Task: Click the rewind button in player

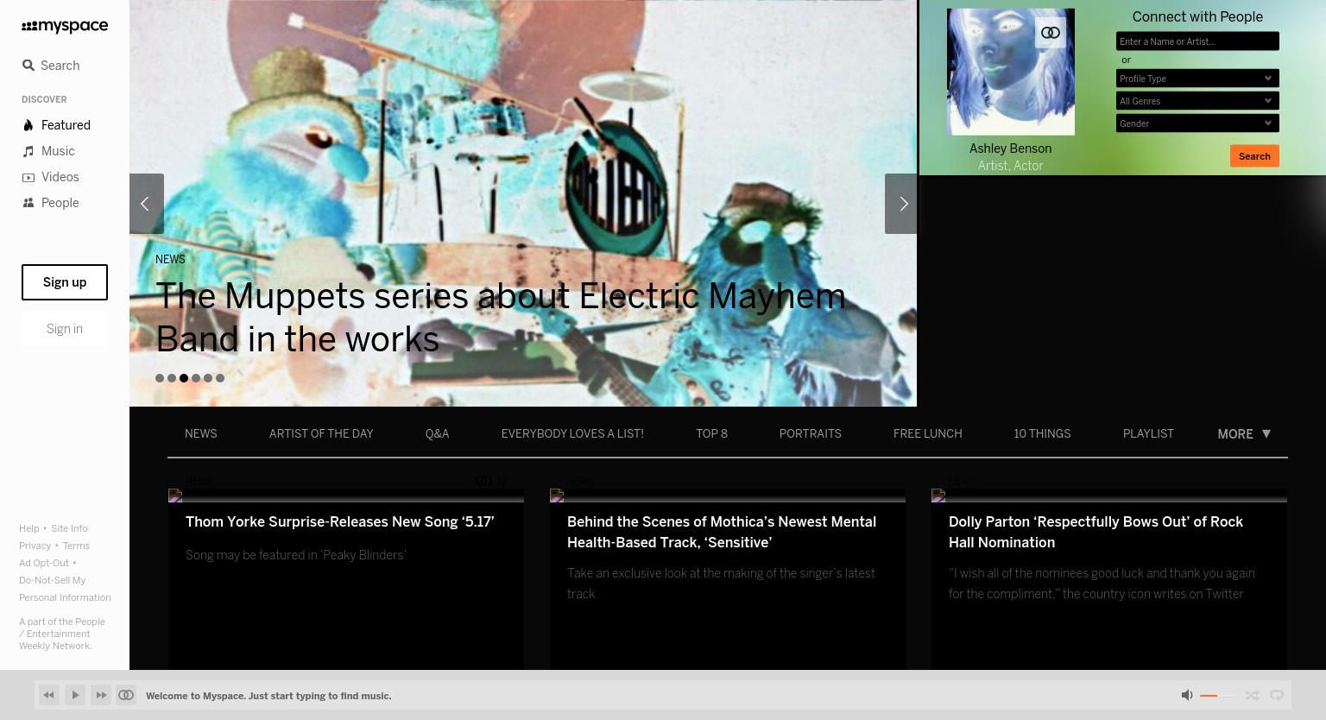Action: point(49,695)
